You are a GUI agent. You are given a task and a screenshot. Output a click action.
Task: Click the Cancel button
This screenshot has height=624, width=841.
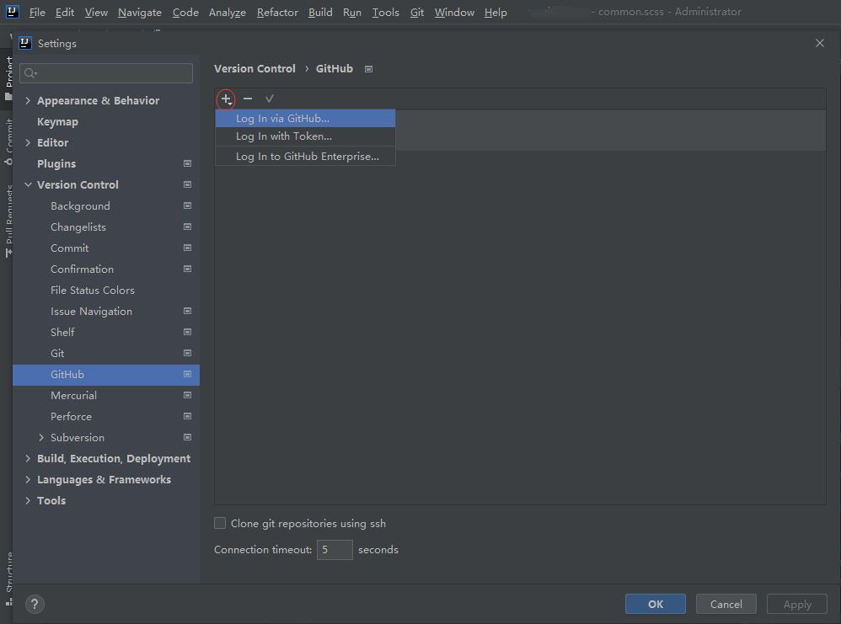726,604
